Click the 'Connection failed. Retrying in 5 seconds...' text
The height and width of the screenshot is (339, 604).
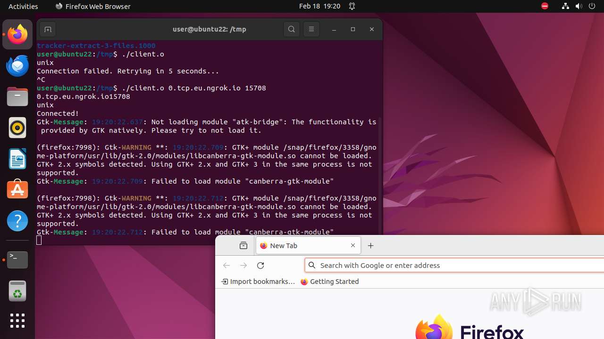128,71
